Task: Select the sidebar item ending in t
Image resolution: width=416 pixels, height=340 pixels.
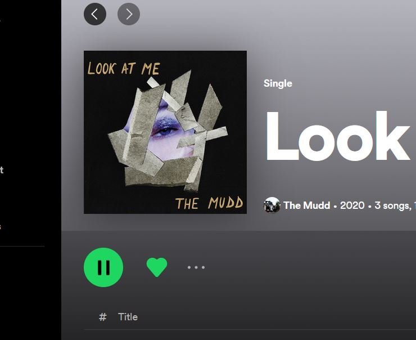Action: [x=2, y=170]
